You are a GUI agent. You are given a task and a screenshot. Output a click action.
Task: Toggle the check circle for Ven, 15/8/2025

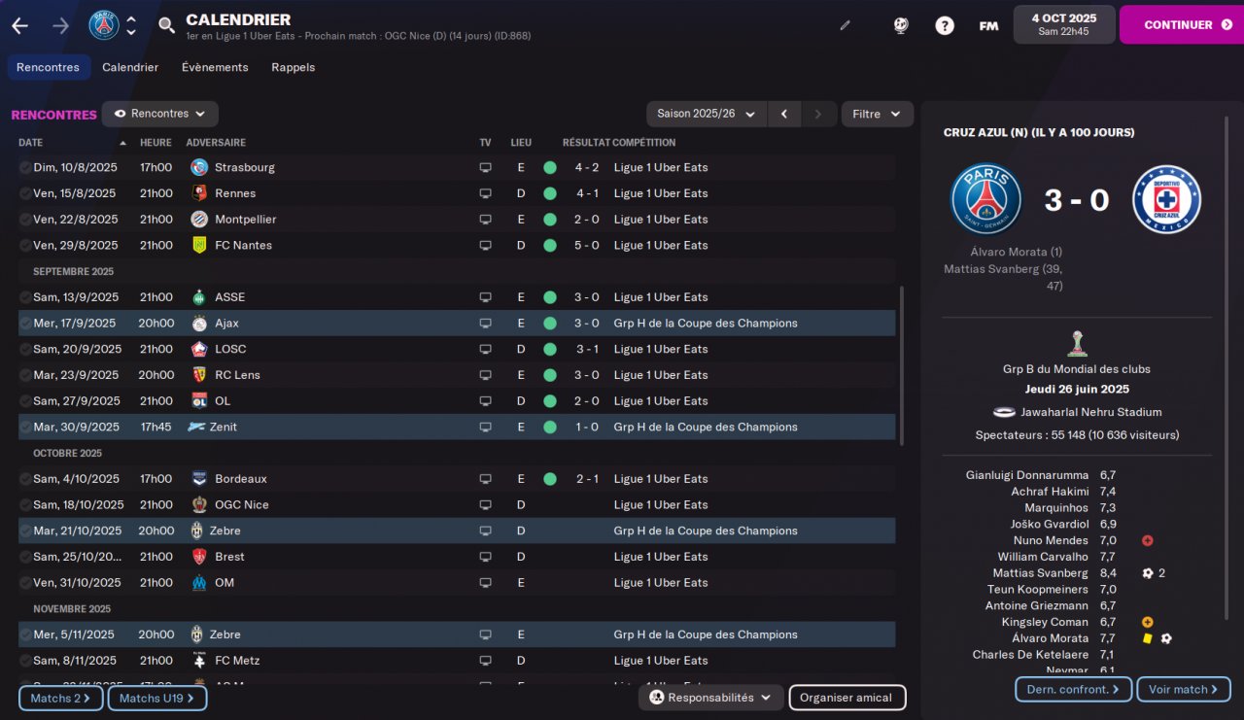point(25,193)
